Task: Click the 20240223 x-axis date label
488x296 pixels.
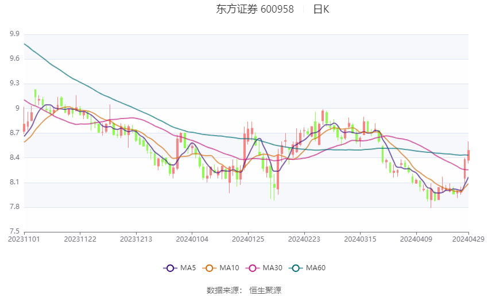Action: click(x=304, y=239)
